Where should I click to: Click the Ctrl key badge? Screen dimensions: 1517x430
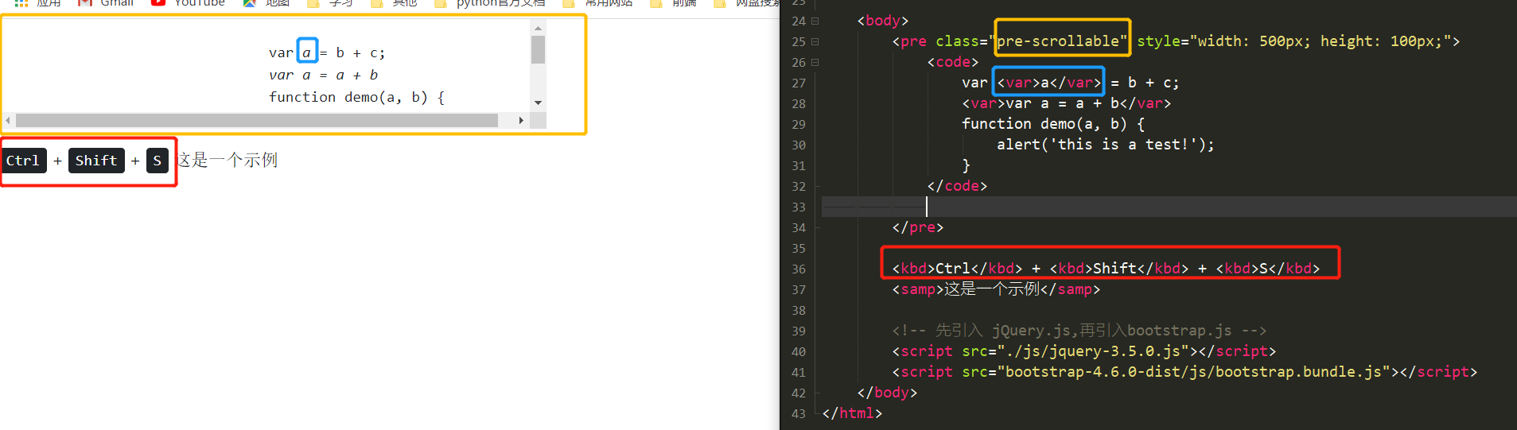24,161
